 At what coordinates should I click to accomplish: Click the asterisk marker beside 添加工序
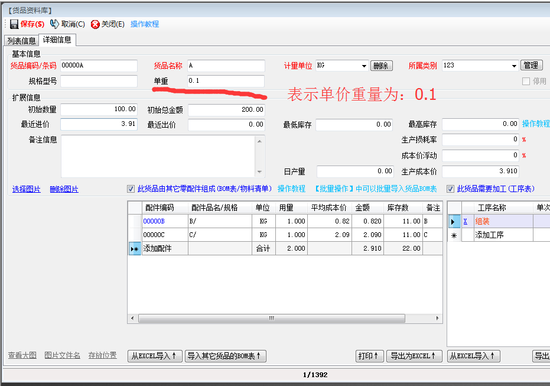[x=454, y=235]
